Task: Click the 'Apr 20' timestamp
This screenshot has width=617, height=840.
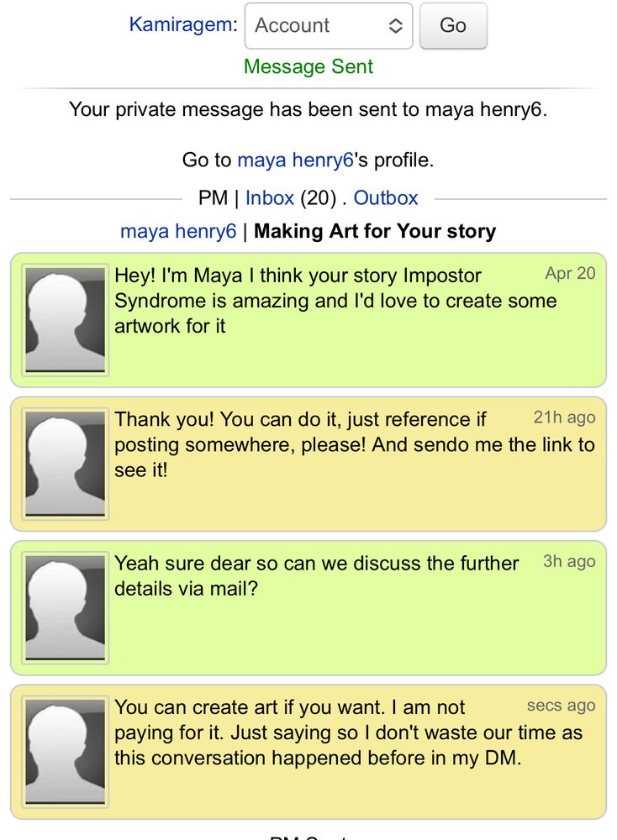Action: (x=570, y=274)
